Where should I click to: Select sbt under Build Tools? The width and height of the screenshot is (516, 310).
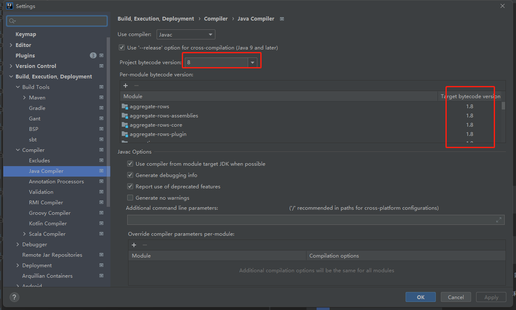point(33,139)
